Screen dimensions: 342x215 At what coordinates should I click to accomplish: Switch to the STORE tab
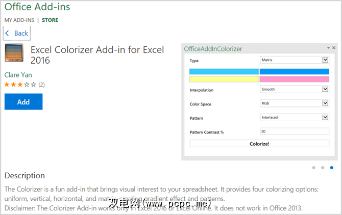50,20
